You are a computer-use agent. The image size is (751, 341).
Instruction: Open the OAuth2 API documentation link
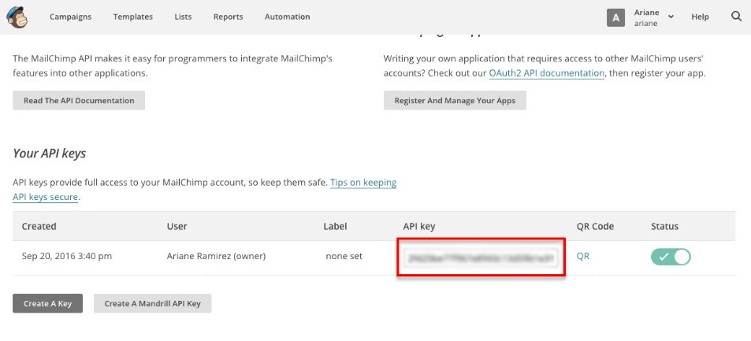pos(546,74)
